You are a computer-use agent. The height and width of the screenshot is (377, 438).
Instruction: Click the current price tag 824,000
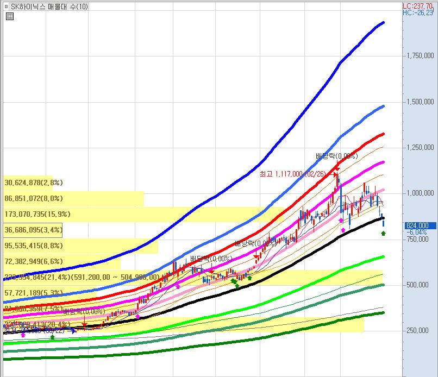[x=417, y=225]
